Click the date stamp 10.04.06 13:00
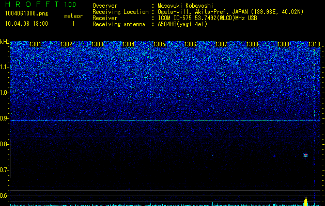 click(x=26, y=23)
